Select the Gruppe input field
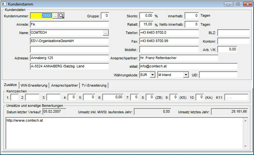The height and width of the screenshot is (155, 254). click(105, 16)
